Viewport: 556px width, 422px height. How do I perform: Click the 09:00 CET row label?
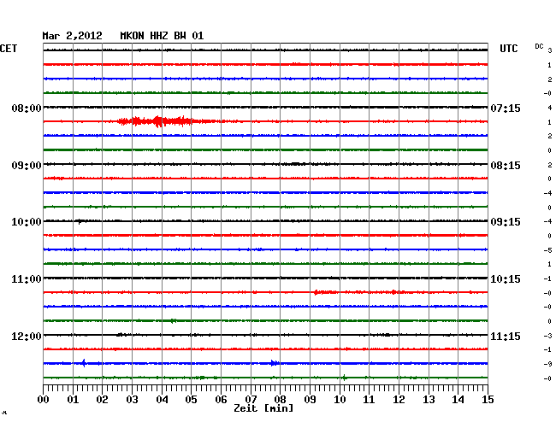27,166
